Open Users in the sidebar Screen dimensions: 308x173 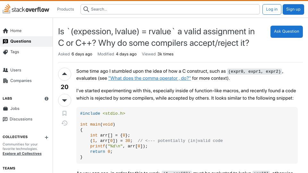point(26,70)
